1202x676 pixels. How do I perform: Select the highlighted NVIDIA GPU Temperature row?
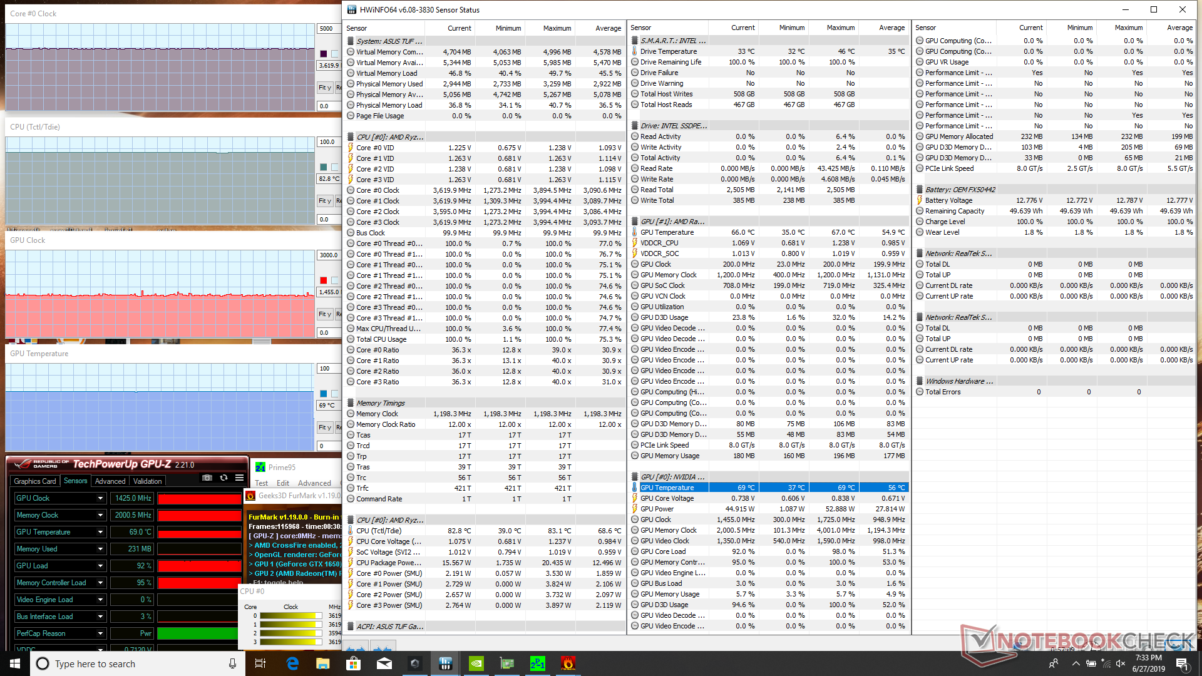click(769, 488)
